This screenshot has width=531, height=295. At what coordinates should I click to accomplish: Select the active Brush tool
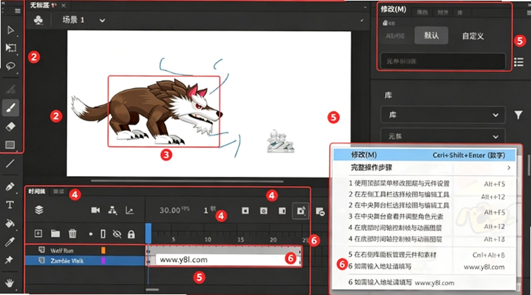click(x=11, y=108)
